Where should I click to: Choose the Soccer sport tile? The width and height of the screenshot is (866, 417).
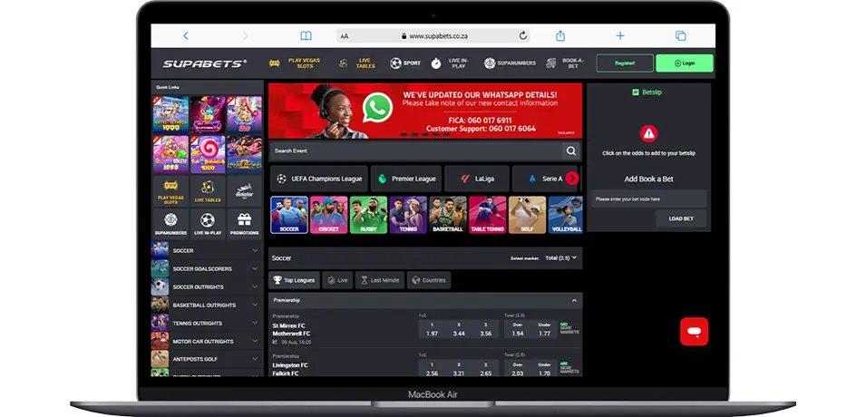point(289,215)
